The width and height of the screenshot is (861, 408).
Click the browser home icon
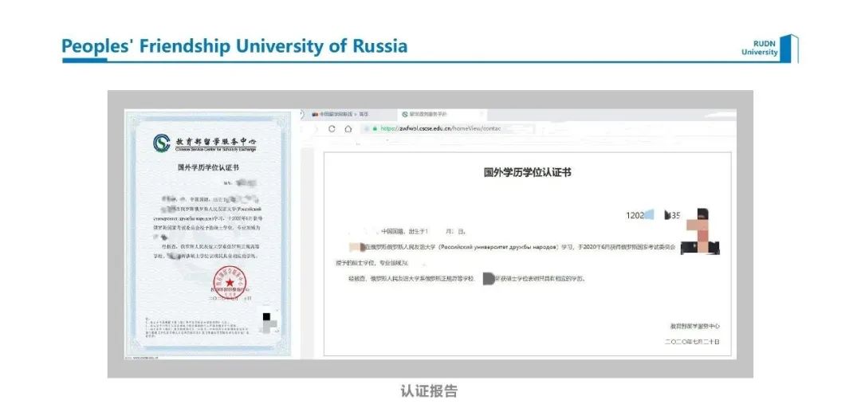pos(348,128)
